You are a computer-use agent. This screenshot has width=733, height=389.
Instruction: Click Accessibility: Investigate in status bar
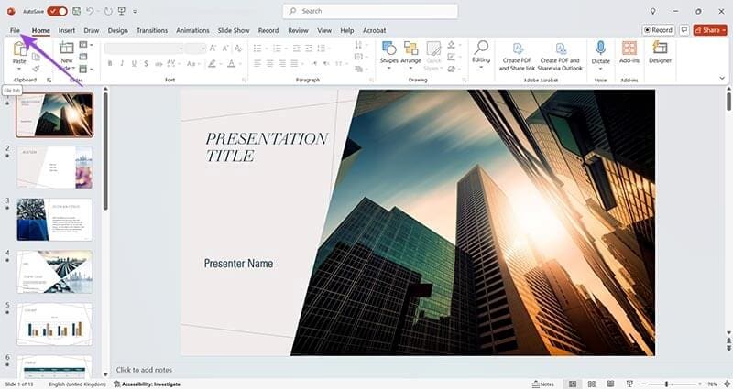(148, 384)
